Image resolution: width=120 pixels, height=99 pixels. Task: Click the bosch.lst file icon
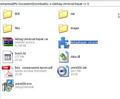click(x=8, y=57)
